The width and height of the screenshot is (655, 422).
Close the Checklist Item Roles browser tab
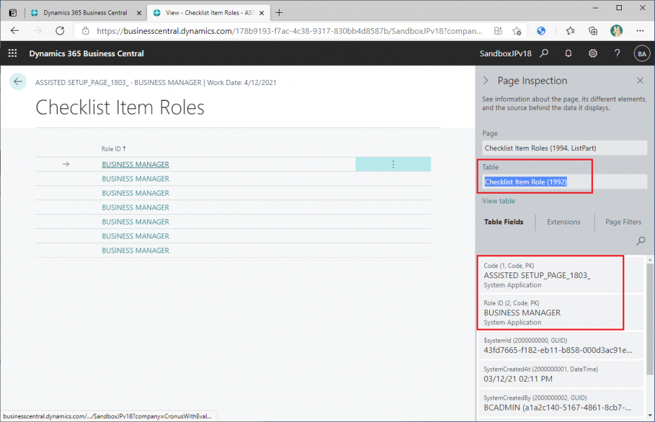262,13
